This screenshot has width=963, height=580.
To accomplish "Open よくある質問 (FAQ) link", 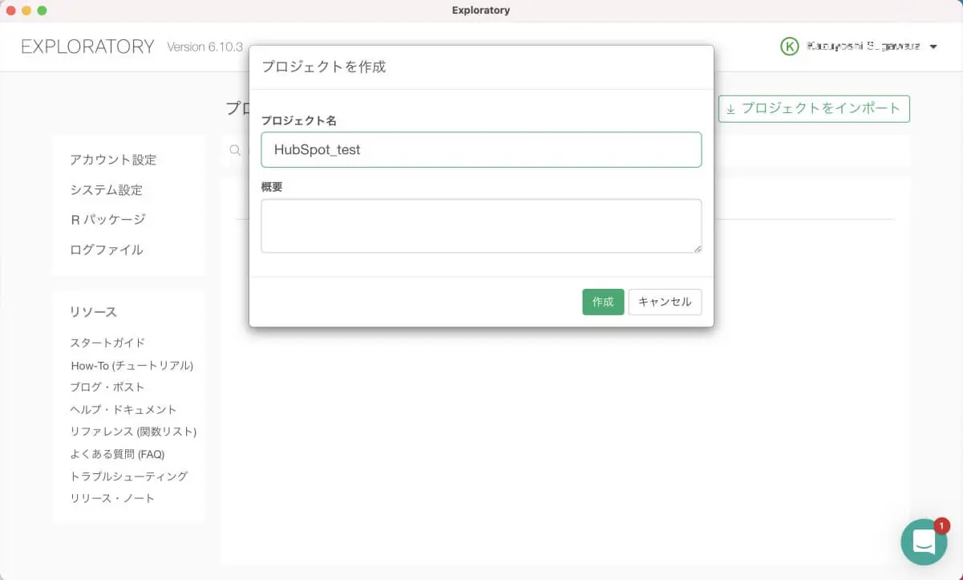I will [x=117, y=454].
